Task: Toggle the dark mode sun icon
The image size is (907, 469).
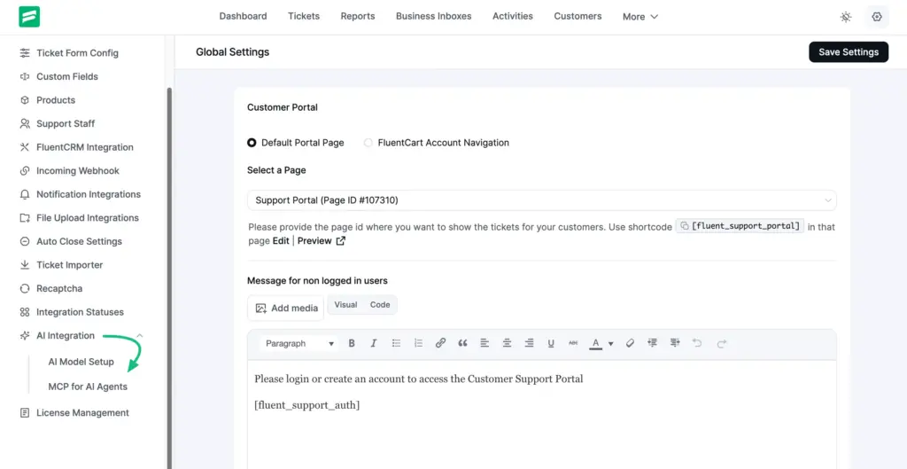Action: tap(846, 17)
